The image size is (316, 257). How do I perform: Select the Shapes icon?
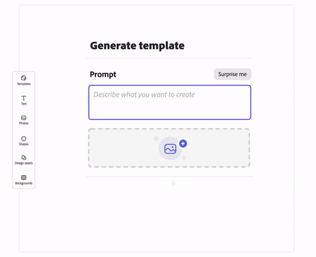tap(24, 138)
